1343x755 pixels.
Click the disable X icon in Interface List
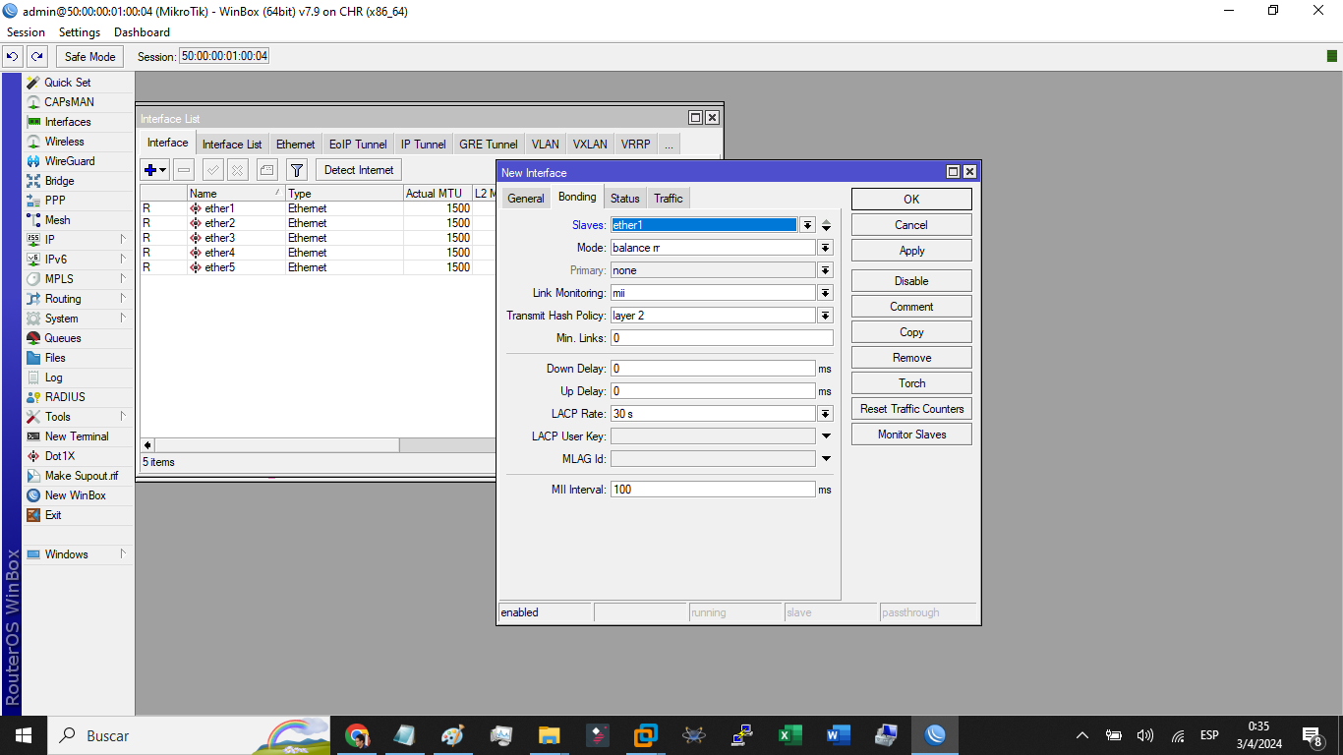(238, 170)
